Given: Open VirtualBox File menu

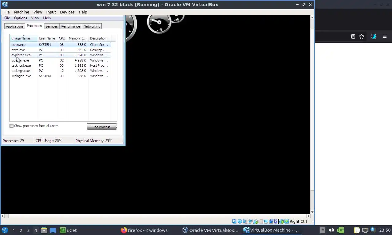Looking at the screenshot, I should tap(6, 12).
